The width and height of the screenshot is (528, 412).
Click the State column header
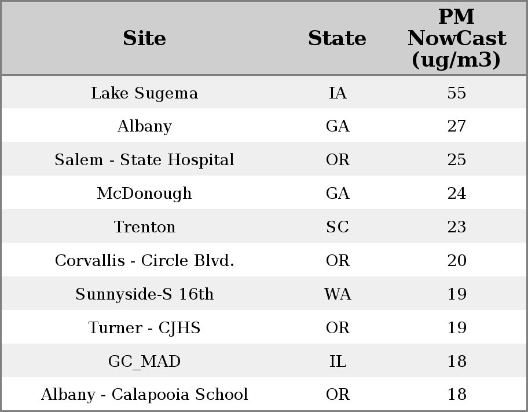coord(337,38)
